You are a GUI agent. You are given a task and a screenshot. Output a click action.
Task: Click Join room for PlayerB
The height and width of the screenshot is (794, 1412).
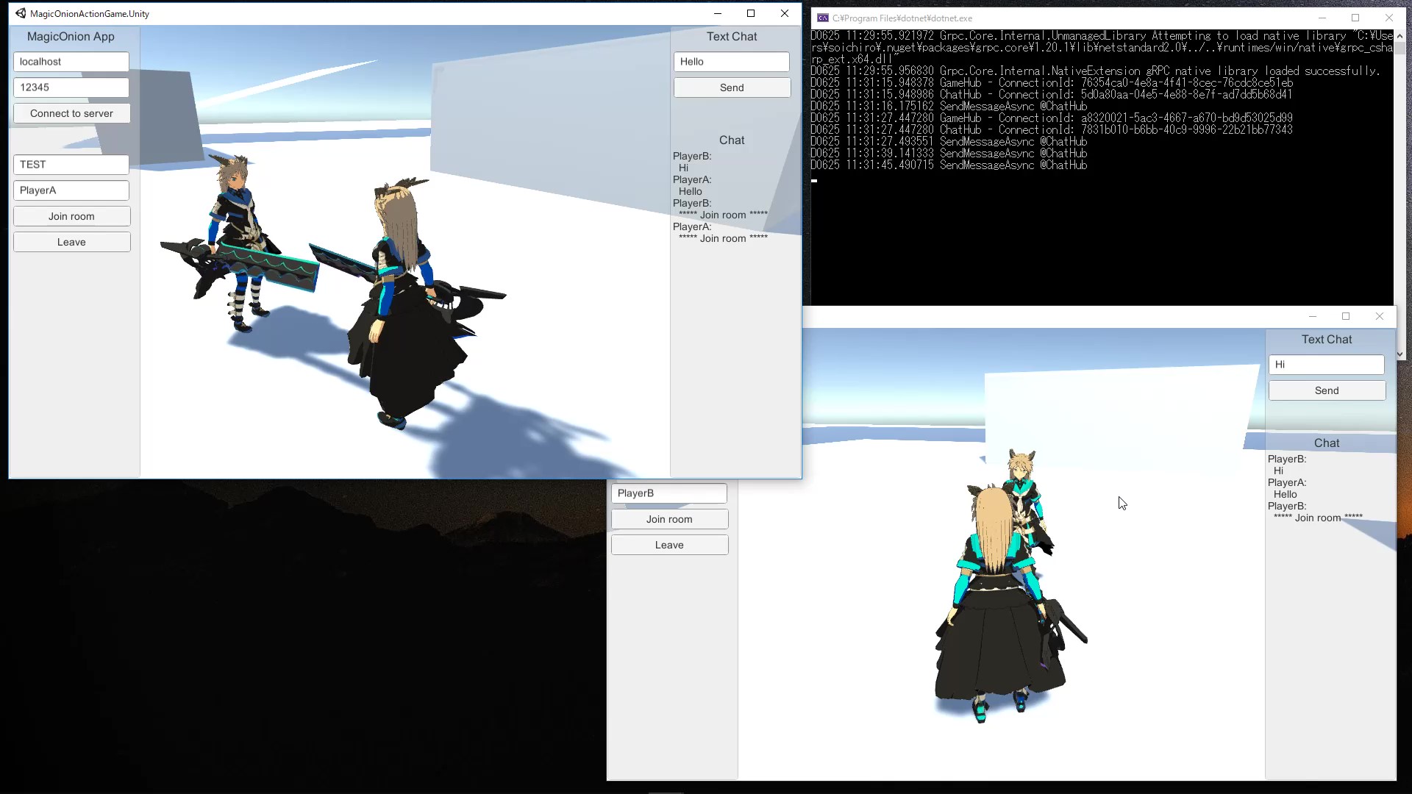669,519
